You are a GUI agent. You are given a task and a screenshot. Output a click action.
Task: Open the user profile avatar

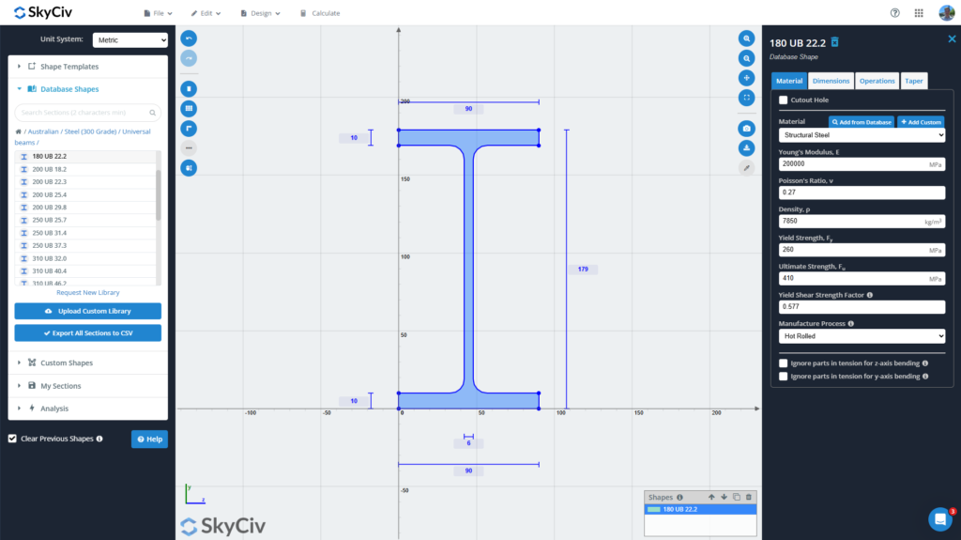[947, 13]
